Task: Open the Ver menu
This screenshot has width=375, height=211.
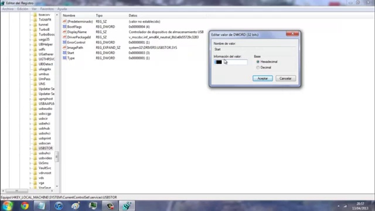Action: [34, 9]
